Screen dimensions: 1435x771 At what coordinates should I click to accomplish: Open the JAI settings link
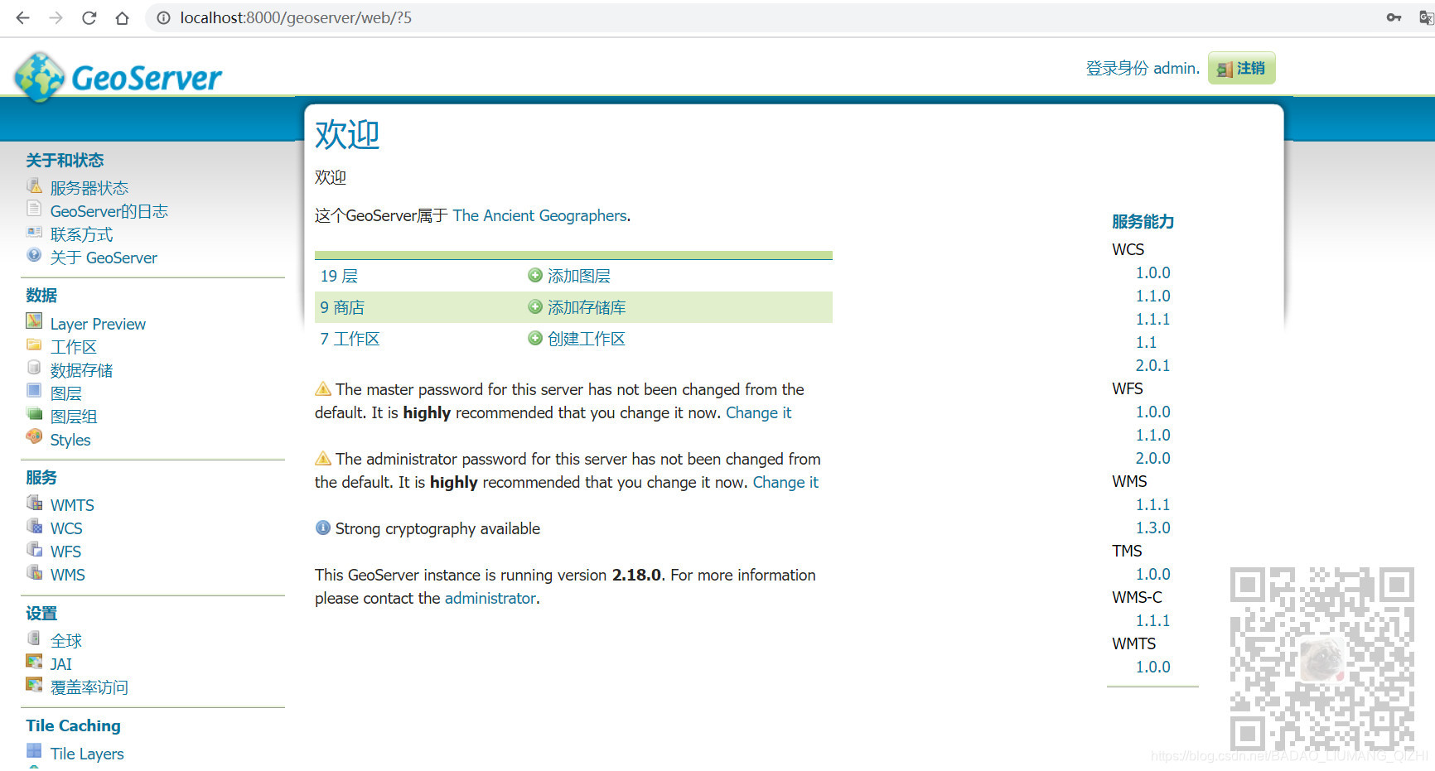[x=61, y=664]
